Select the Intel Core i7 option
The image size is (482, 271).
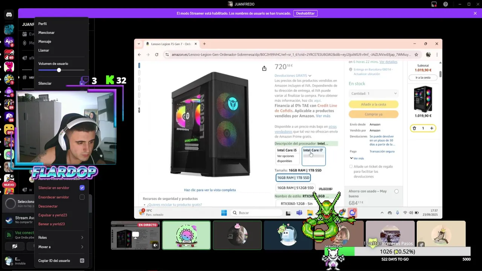(314, 156)
